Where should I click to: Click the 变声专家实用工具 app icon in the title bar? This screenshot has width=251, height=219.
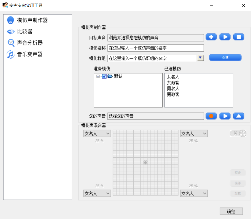[x=5, y=5]
